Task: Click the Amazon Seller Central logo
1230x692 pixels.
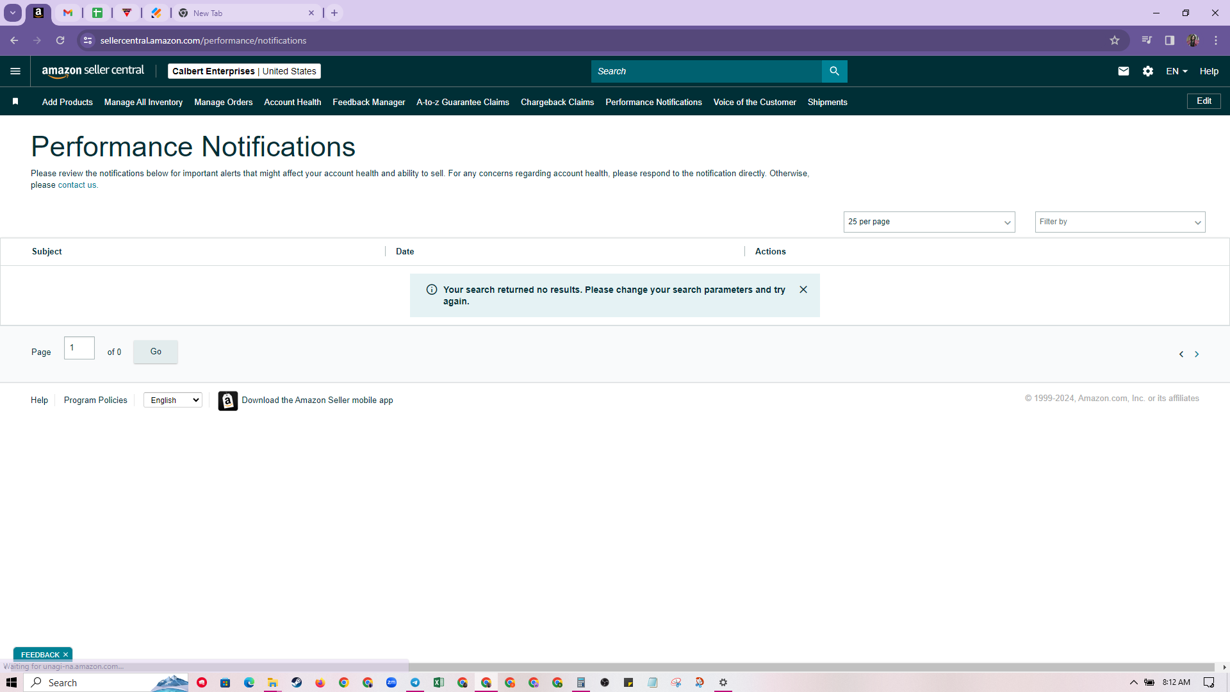Action: coord(93,71)
